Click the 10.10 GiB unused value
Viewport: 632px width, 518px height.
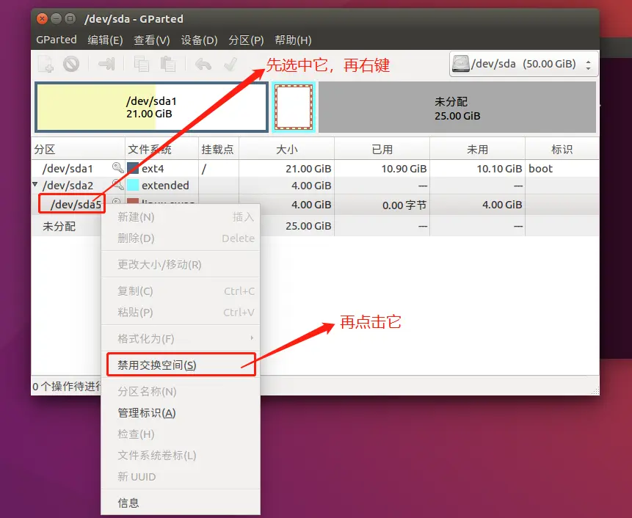pos(499,169)
